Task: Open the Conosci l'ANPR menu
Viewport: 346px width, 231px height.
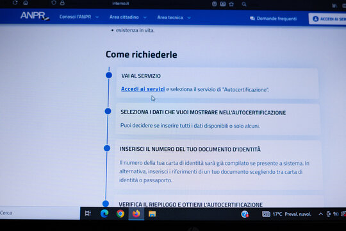Action: (75, 17)
